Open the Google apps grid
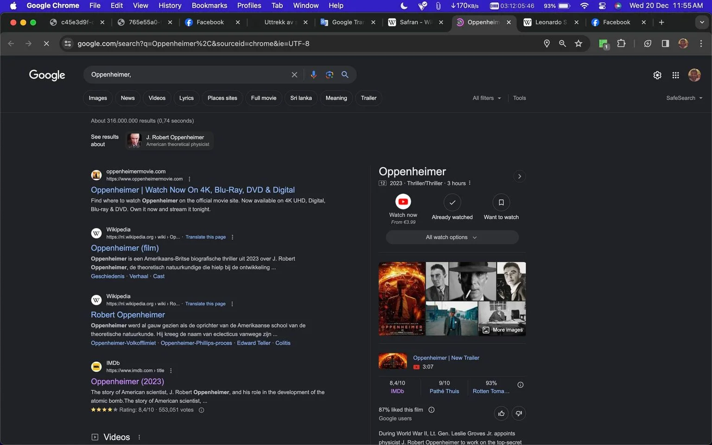 click(x=676, y=75)
